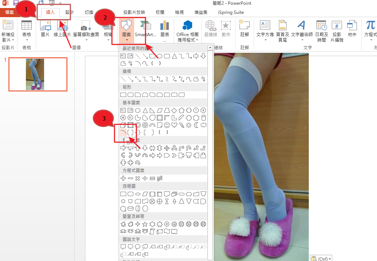Insert a SmartArt graphic
Image resolution: width=377 pixels, height=261 pixels.
145,29
